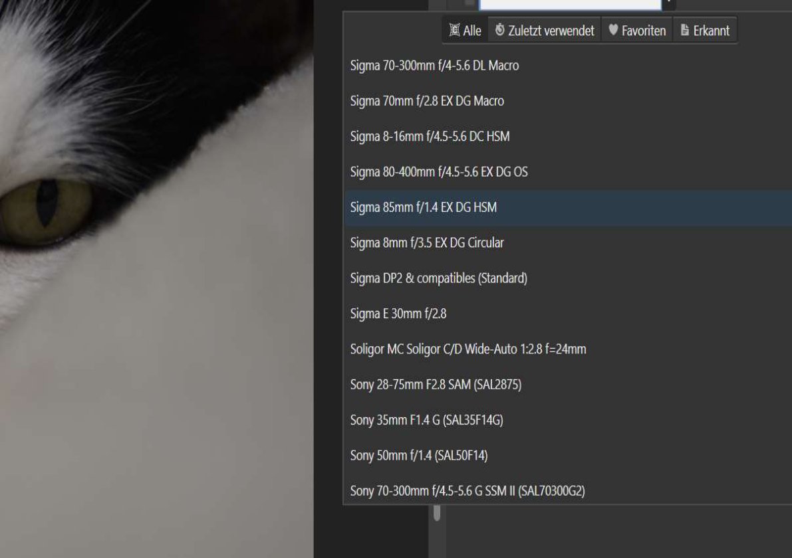Select highlighted Sigma 85mm f/1.4 EX DG HSM
Image resolution: width=792 pixels, height=558 pixels.
pyautogui.click(x=568, y=207)
